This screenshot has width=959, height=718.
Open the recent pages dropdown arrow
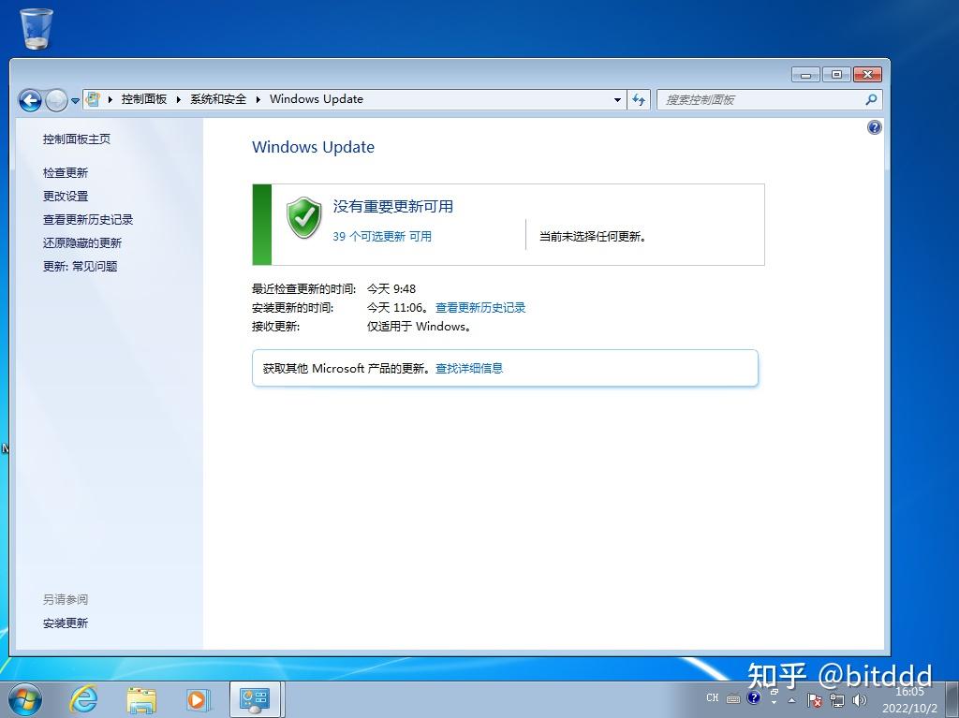click(x=75, y=101)
